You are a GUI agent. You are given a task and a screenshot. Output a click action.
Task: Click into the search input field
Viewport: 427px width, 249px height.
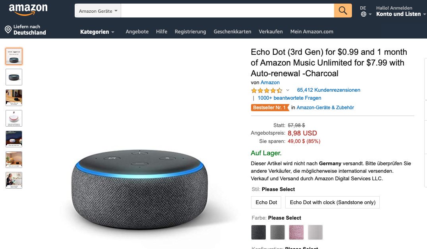click(x=227, y=11)
